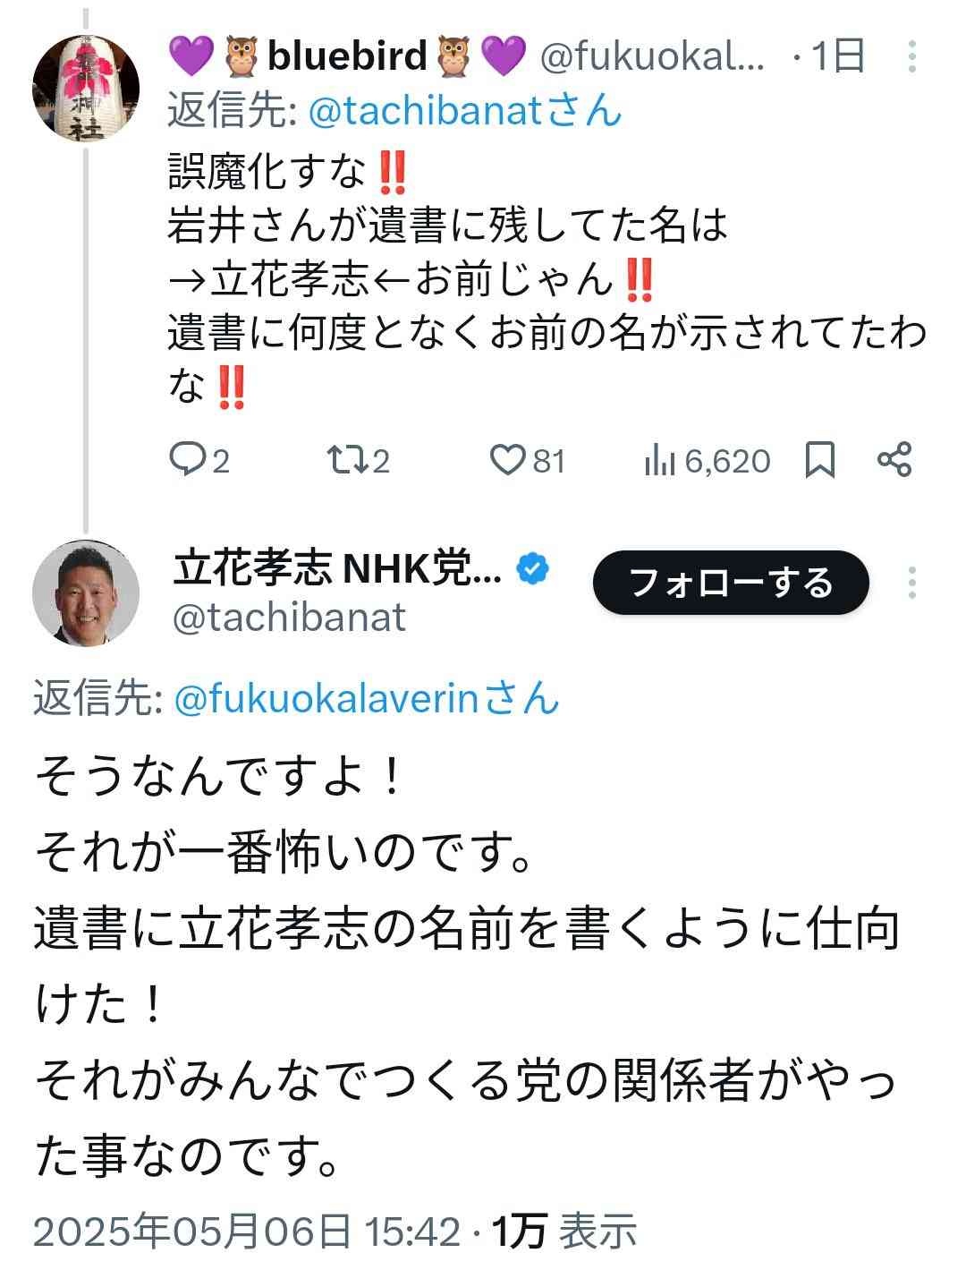
Task: Click the @tachibanat handle under the name
Action: 289,618
